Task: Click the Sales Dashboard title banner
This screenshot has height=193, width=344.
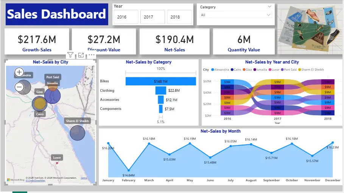Action: click(57, 14)
